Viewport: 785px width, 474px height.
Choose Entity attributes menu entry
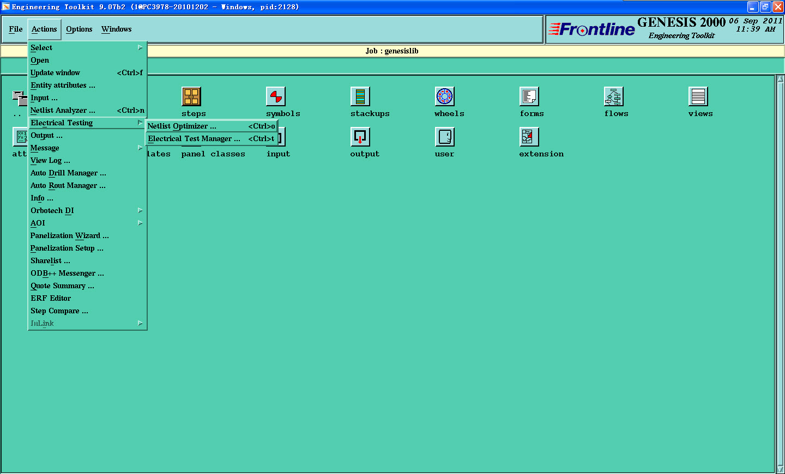click(x=87, y=85)
